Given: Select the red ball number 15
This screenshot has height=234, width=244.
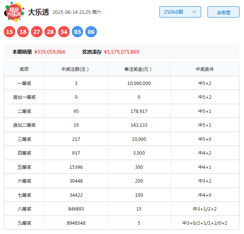Looking at the screenshot, I should [9, 32].
